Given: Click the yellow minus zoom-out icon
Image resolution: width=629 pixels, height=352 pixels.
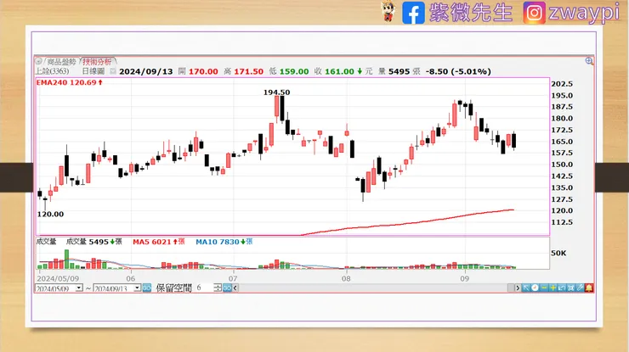Looking at the screenshot, I should [544, 288].
